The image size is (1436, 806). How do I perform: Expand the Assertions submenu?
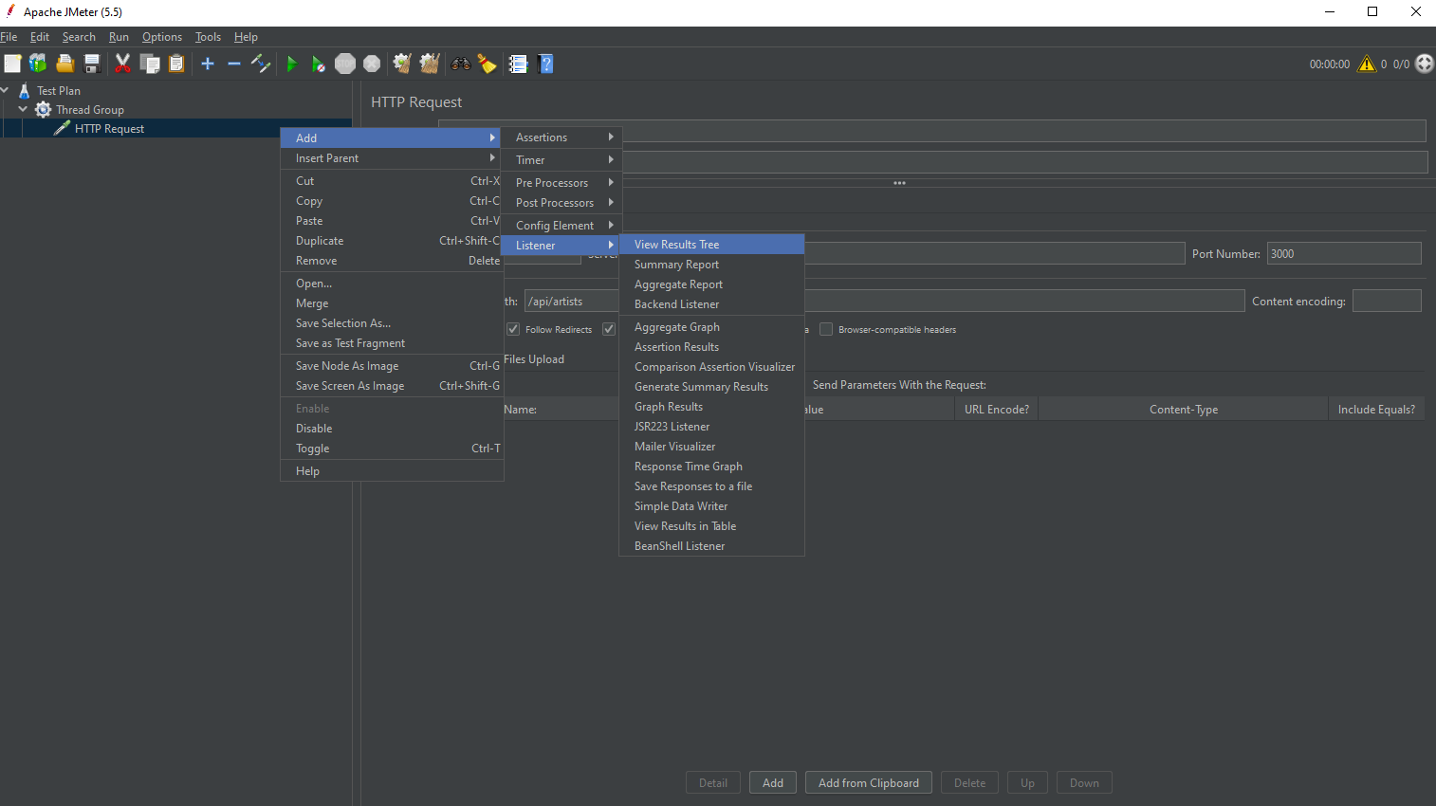tap(562, 137)
